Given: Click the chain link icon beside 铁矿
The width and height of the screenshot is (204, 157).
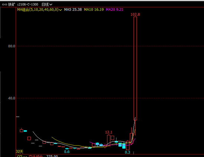Looking at the screenshot, I should pos(4,4).
